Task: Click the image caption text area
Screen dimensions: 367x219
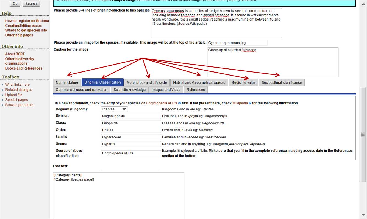Action: coord(273,62)
